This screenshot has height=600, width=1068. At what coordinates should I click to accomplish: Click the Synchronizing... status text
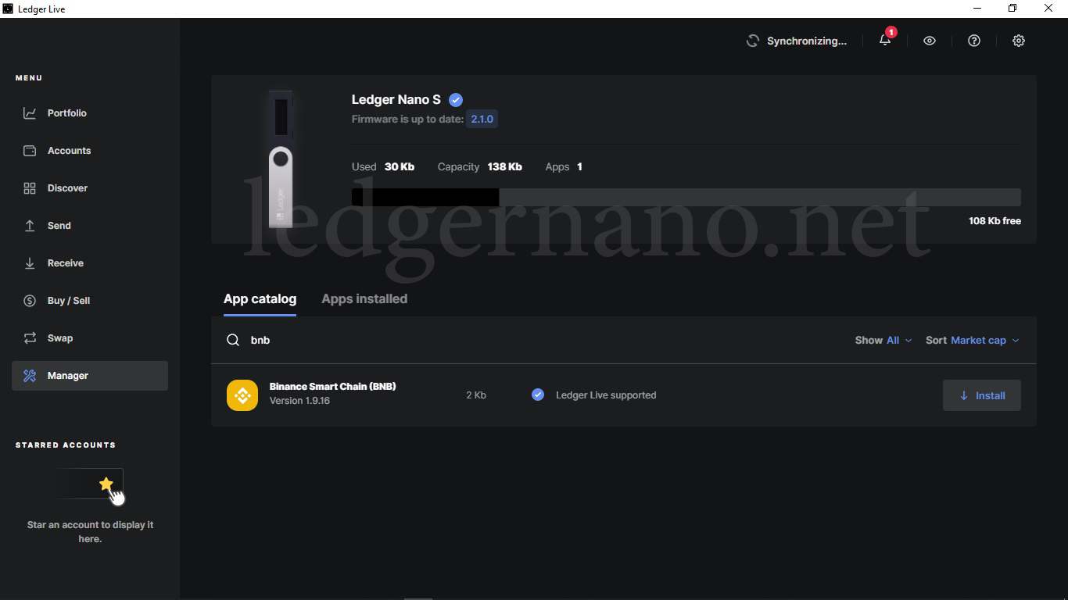click(807, 41)
